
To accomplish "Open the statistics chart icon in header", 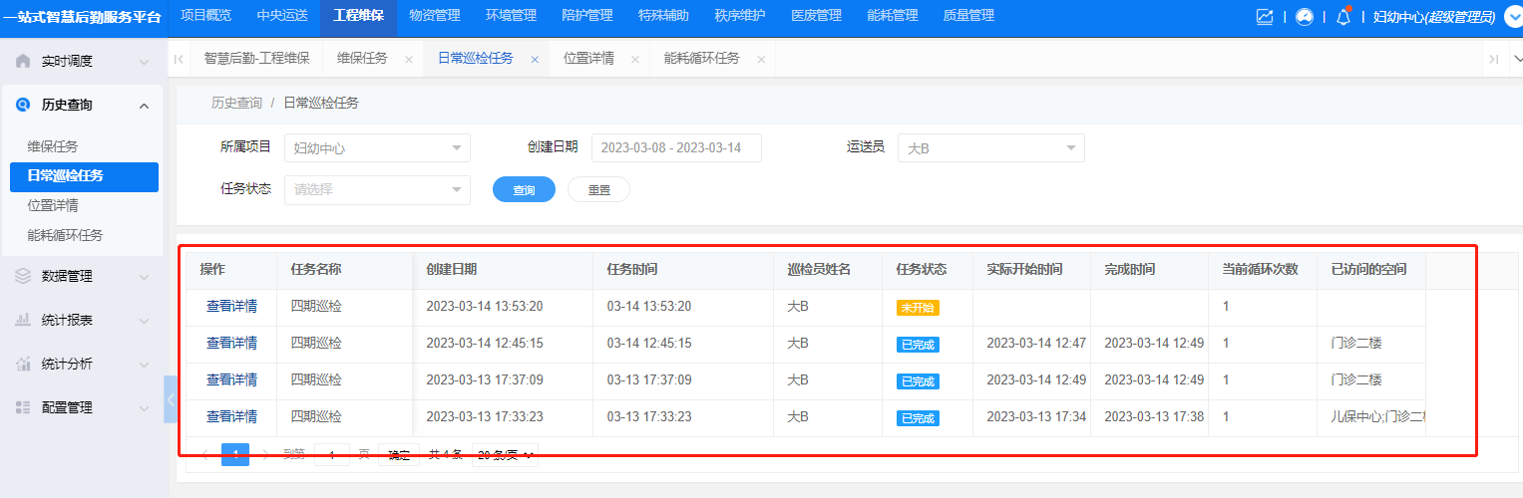I will (1265, 16).
